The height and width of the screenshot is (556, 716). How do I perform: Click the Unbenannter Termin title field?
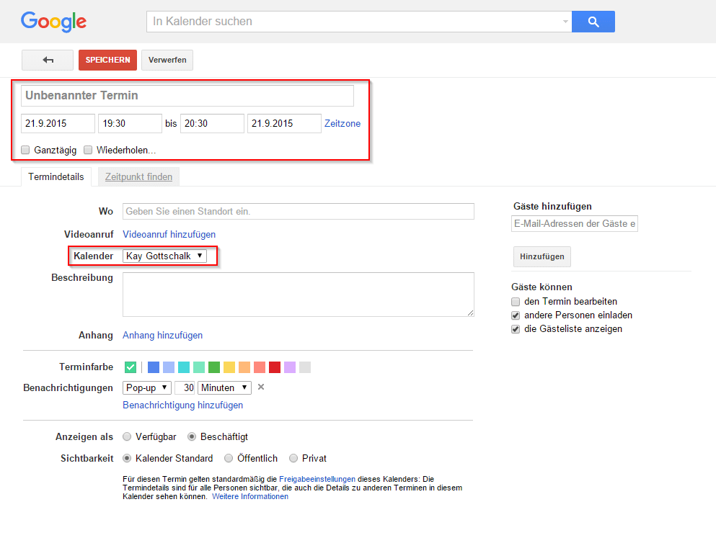coord(187,95)
